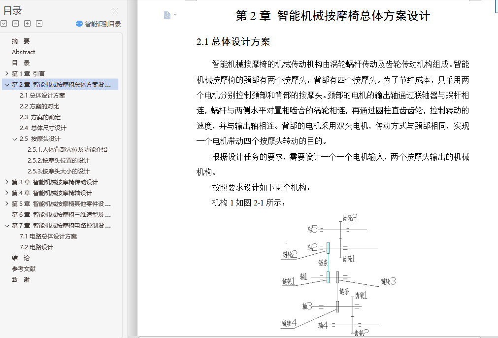Select the 目 录 outline entry
This screenshot has height=338, width=498.
point(21,63)
